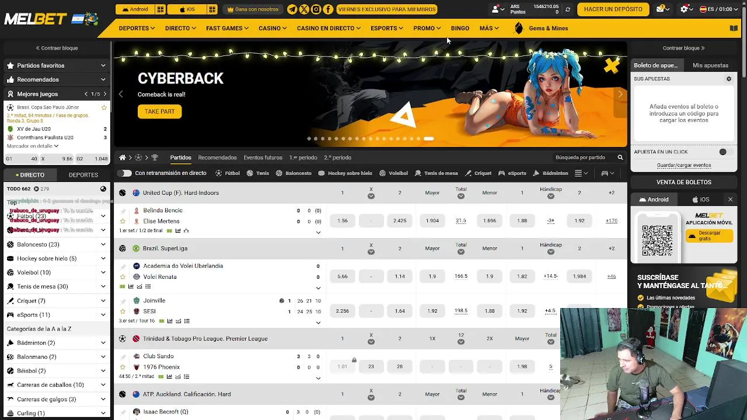The height and width of the screenshot is (420, 747).
Task: Next banner arrow on Cyberback carousel
Action: click(x=620, y=94)
